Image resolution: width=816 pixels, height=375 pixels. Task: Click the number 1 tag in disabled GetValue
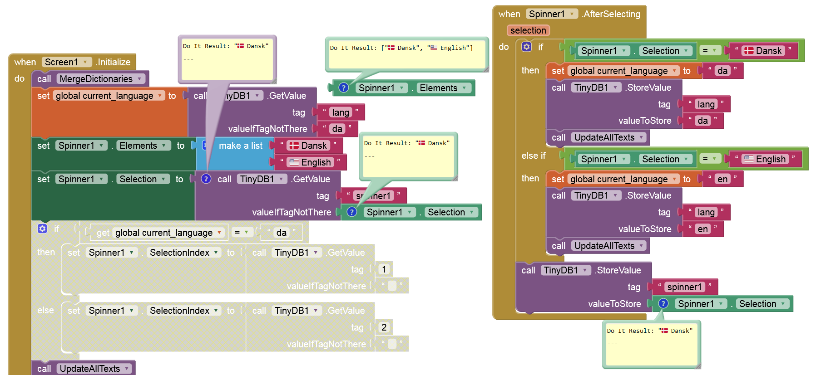pyautogui.click(x=384, y=269)
